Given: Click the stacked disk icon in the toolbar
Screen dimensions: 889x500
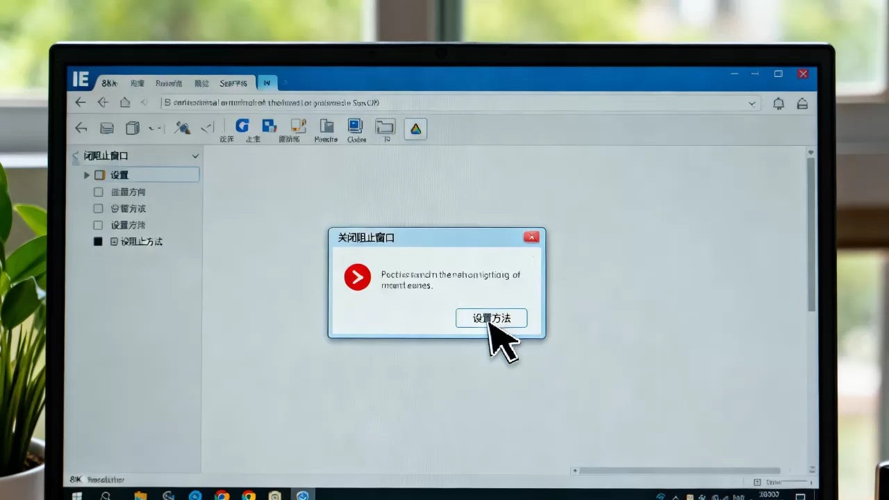Looking at the screenshot, I should click(107, 128).
